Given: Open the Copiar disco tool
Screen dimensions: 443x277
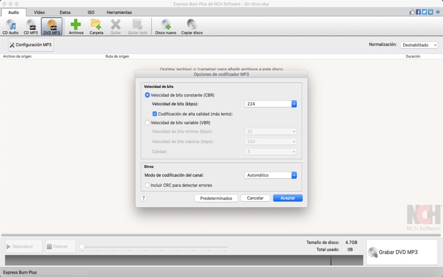Looking at the screenshot, I should (x=192, y=27).
